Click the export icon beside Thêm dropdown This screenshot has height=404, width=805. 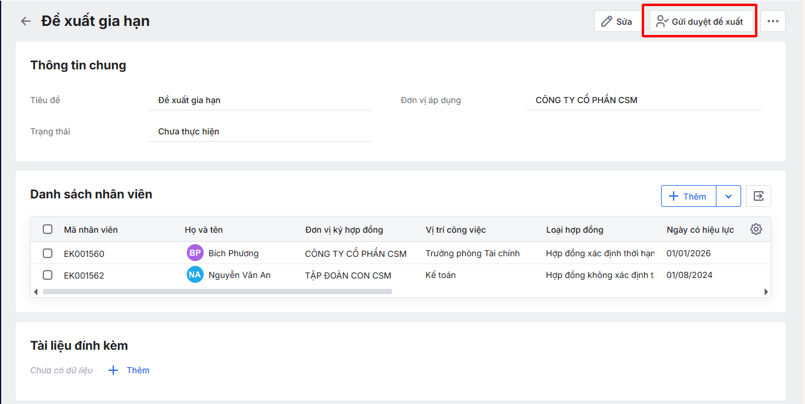point(758,196)
